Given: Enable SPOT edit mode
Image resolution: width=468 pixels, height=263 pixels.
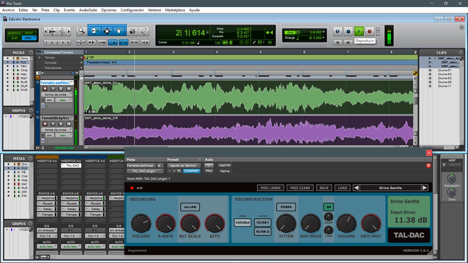Looking at the screenshot, I should pyautogui.click(x=29, y=33).
